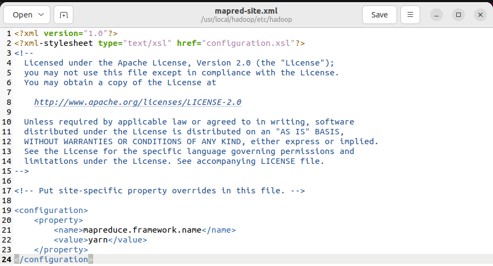
Task: Follow the apache.org LICENSE-2.0 link
Action: [137, 102]
